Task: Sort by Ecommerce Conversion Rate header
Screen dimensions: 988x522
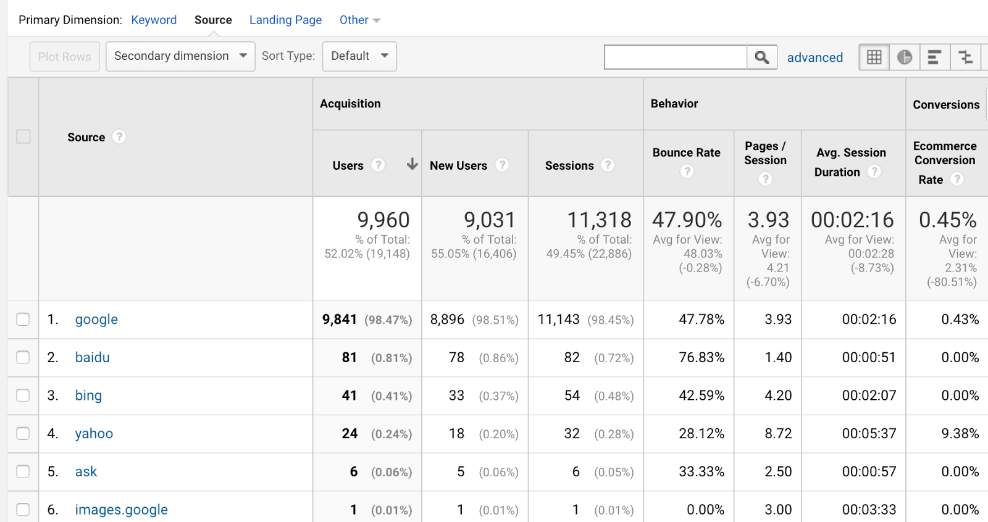Action: point(945,162)
